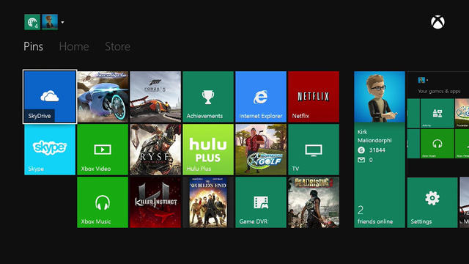Open the Game DVR tile

[x=261, y=202]
